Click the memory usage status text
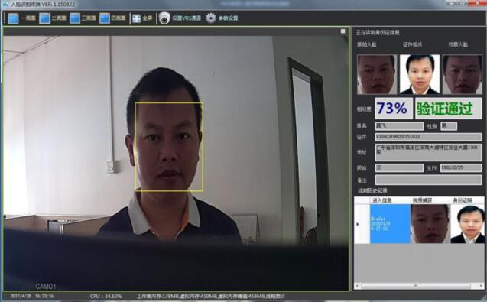 pos(211,297)
